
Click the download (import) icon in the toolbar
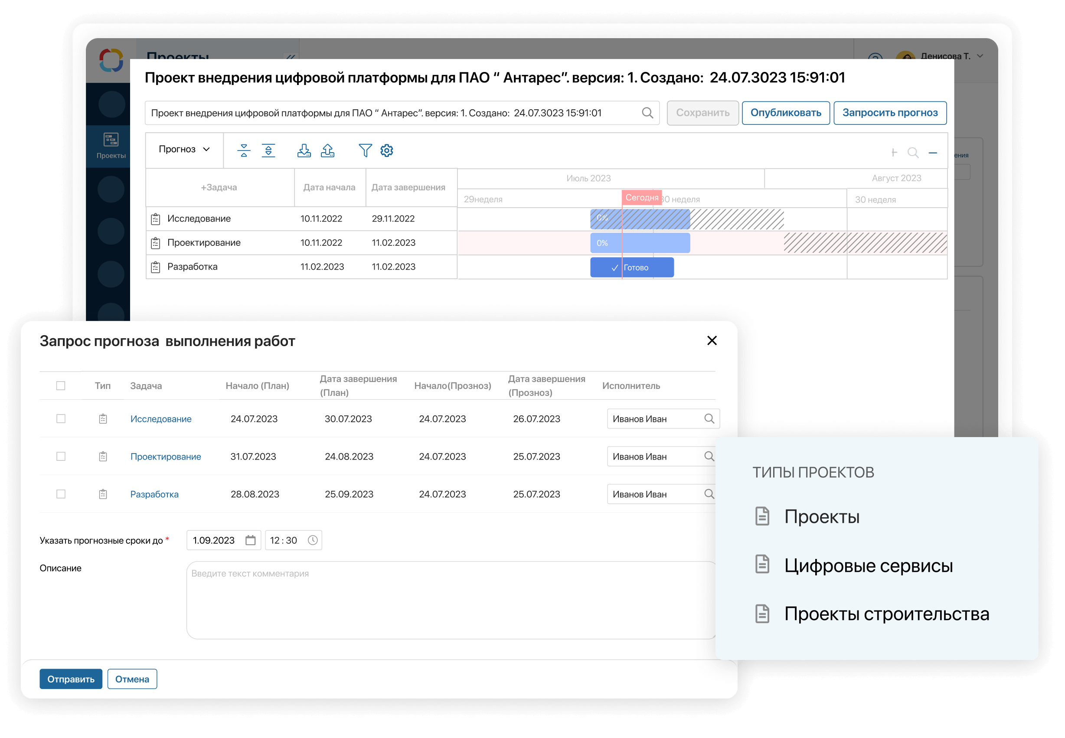(304, 150)
